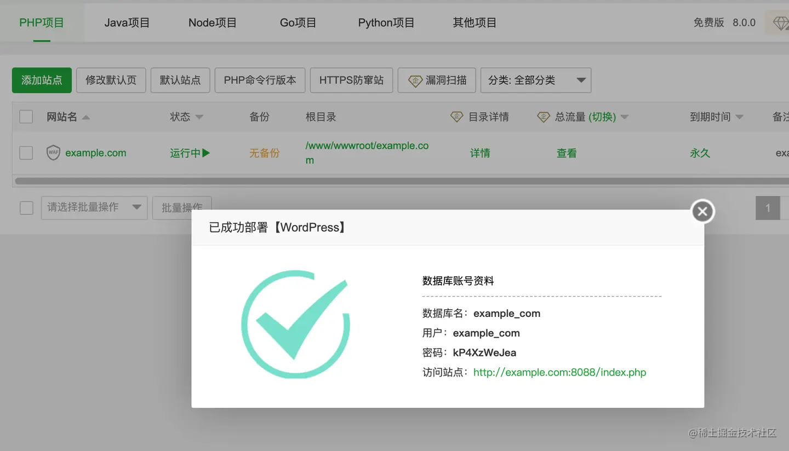The width and height of the screenshot is (789, 451).
Task: Click the 默认站点 button
Action: (180, 80)
